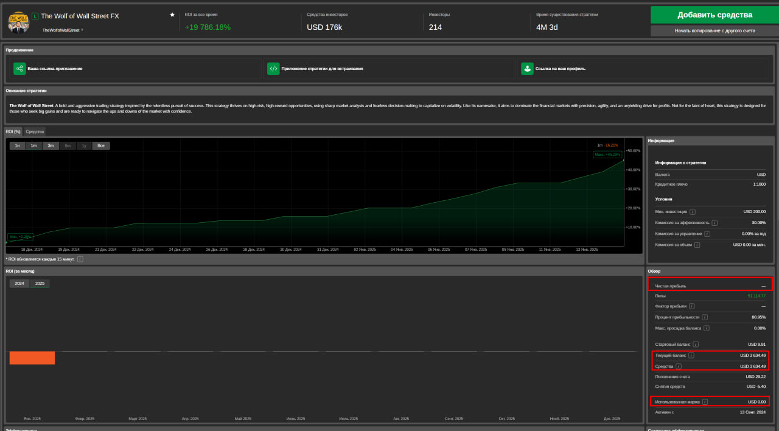Select year 2025 in monthly ROI
The height and width of the screenshot is (431, 779).
coord(40,284)
